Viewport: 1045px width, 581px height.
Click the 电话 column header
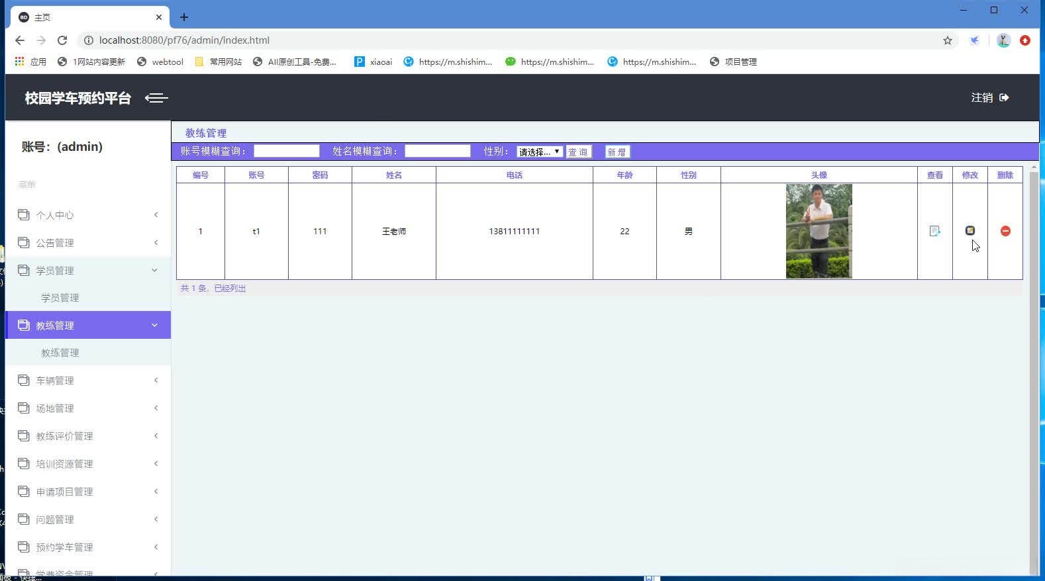515,175
